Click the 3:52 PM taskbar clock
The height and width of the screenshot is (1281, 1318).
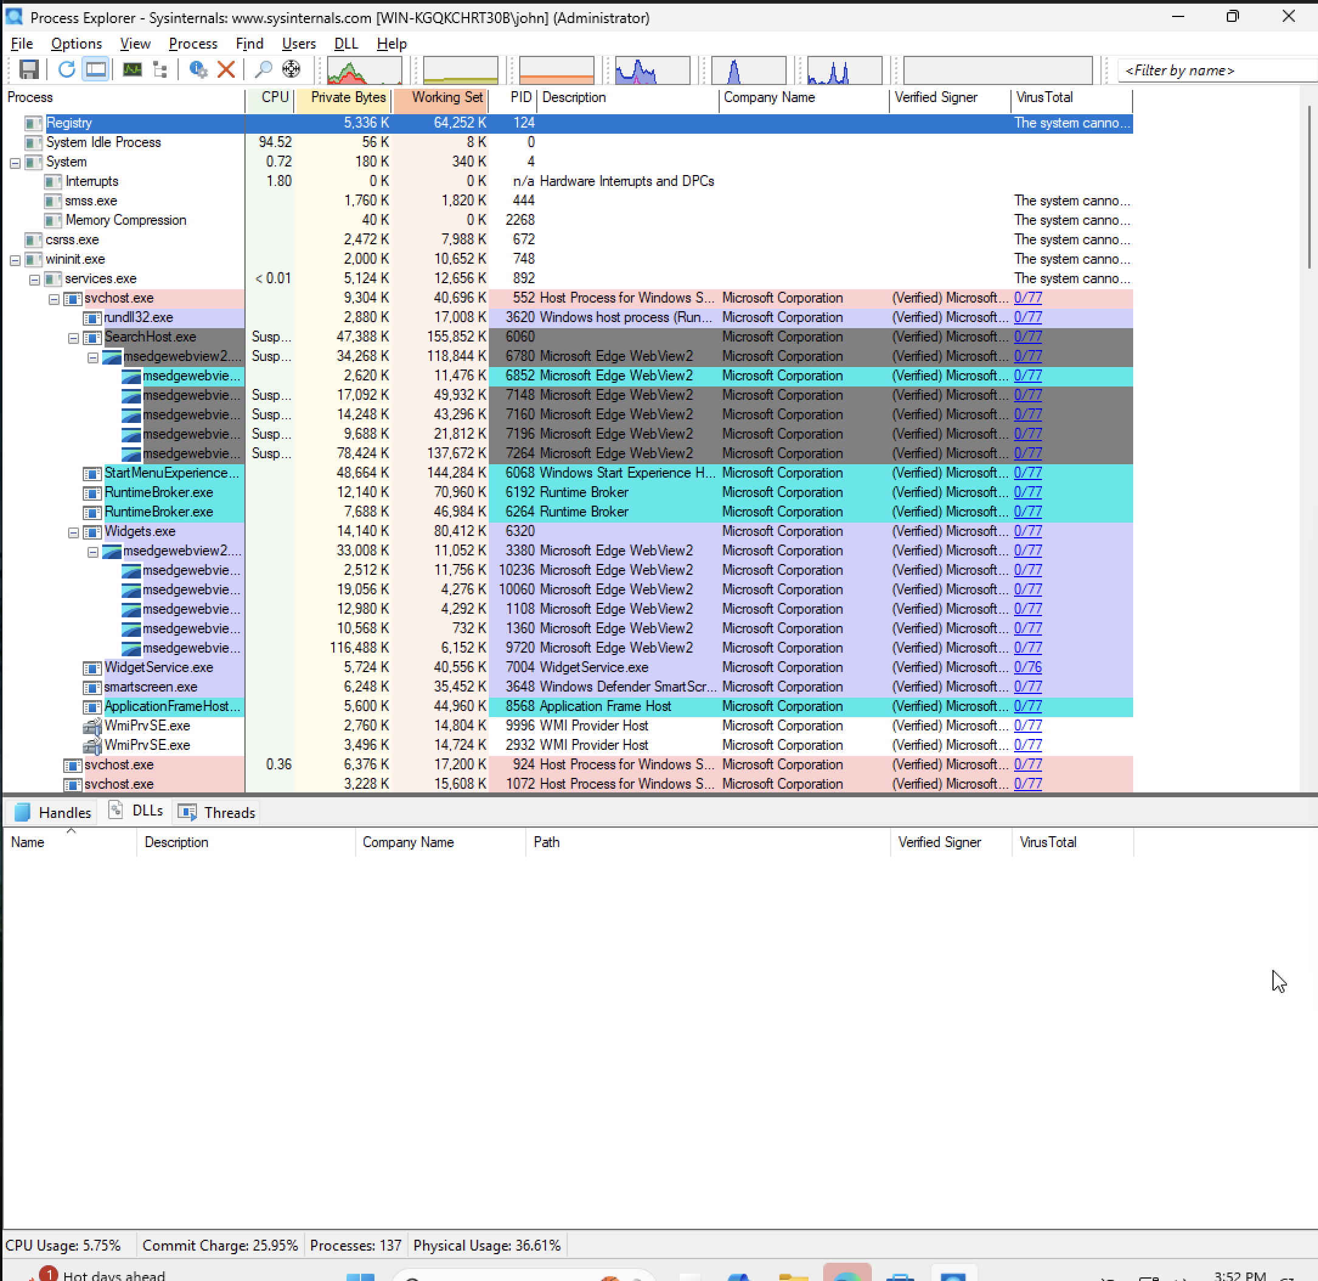(x=1240, y=1275)
